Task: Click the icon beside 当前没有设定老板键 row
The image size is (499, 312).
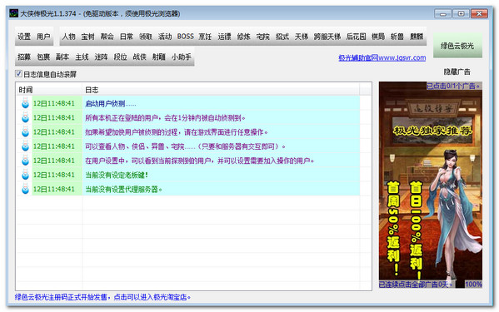Action: (25, 175)
